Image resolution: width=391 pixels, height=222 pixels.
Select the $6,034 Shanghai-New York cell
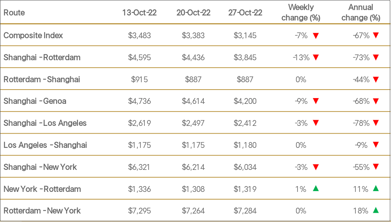click(x=245, y=167)
